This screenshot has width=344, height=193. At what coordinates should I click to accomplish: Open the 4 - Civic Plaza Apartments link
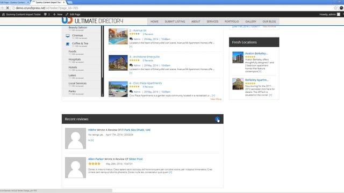146,83
